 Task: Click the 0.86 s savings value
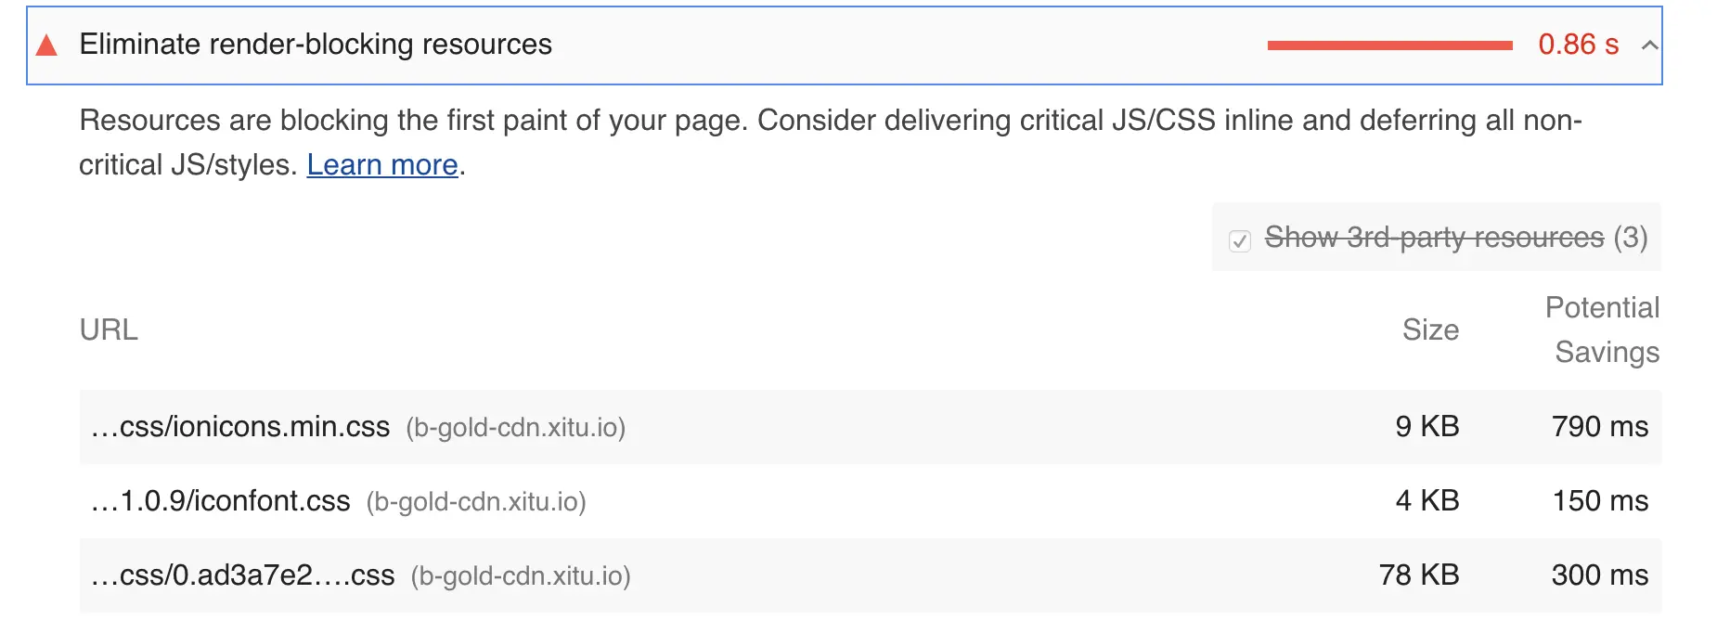click(1578, 45)
